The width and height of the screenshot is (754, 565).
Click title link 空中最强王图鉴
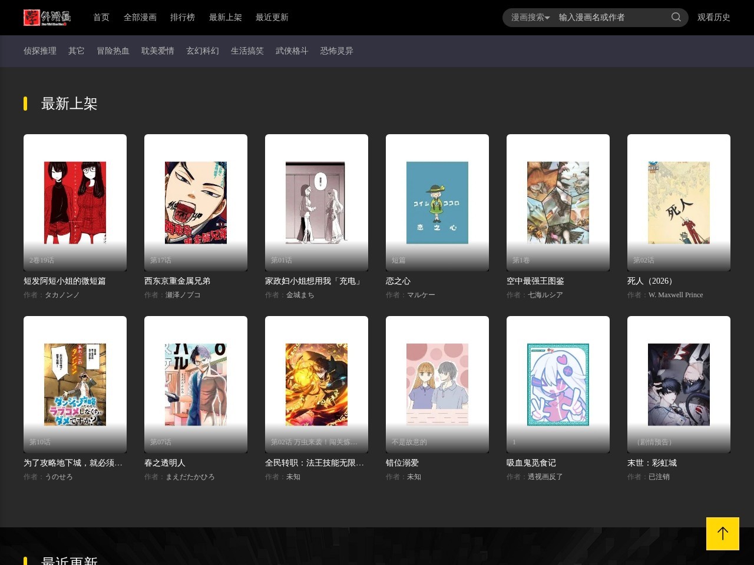(535, 281)
